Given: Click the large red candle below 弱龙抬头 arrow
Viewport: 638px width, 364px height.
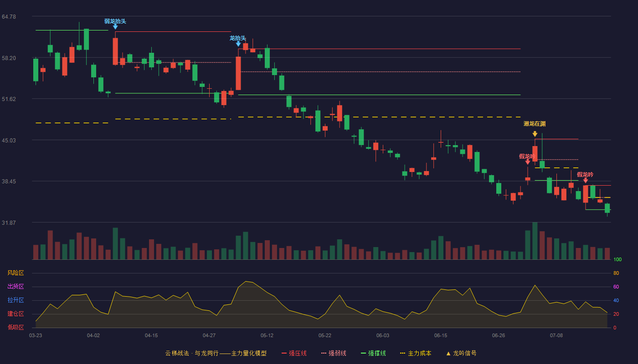Looking at the screenshot, I should point(115,51).
